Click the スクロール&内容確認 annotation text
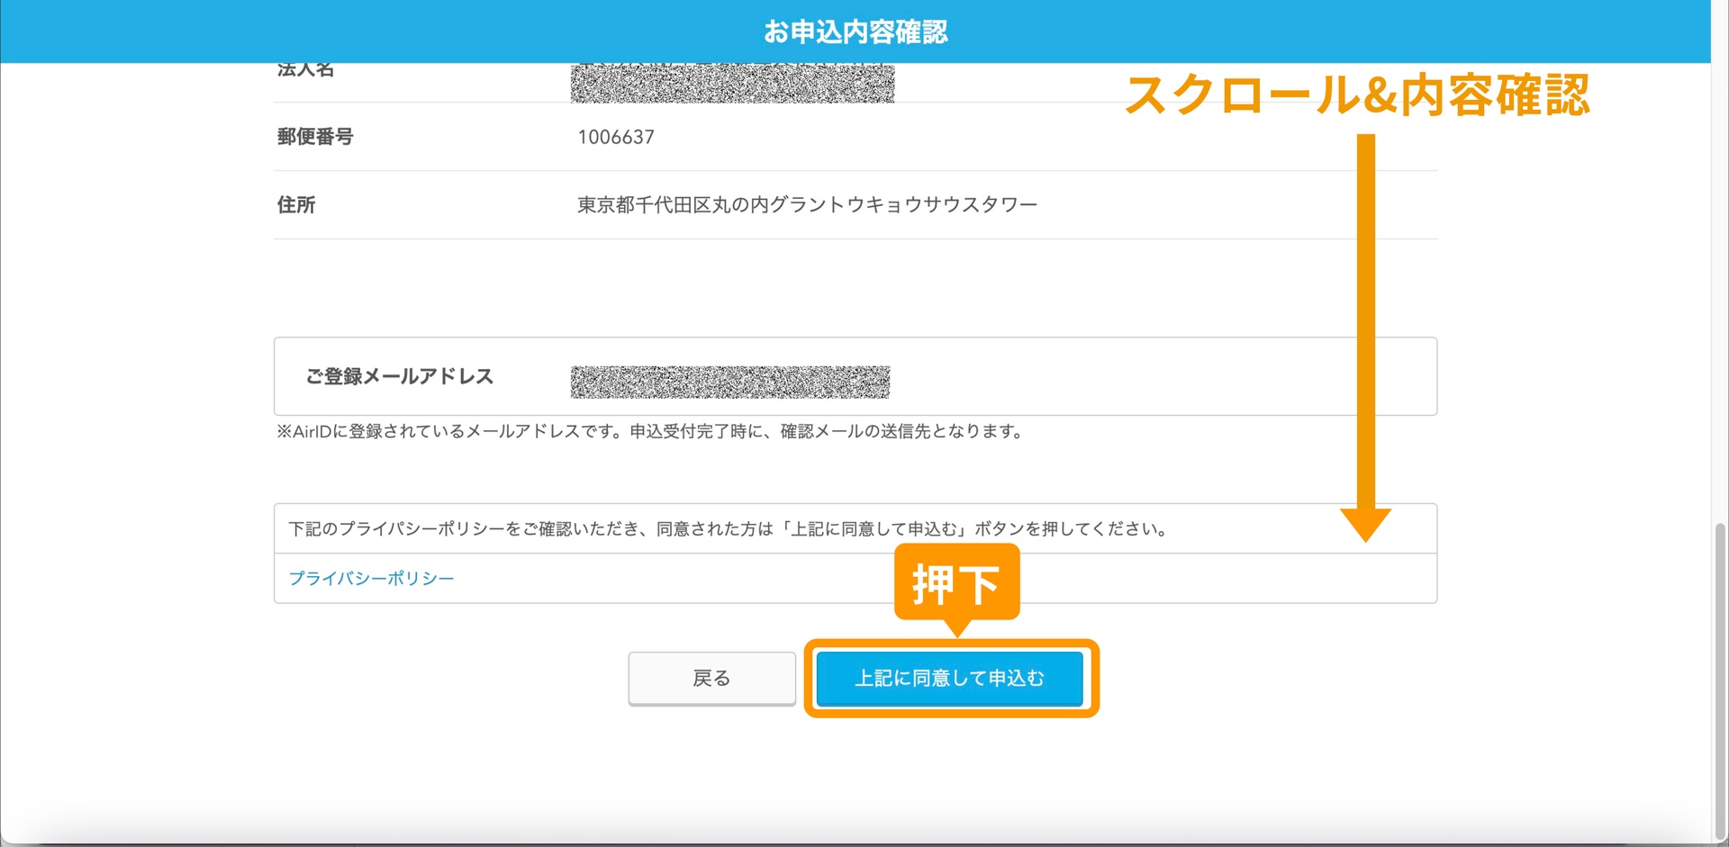This screenshot has width=1729, height=847. pyautogui.click(x=1357, y=95)
